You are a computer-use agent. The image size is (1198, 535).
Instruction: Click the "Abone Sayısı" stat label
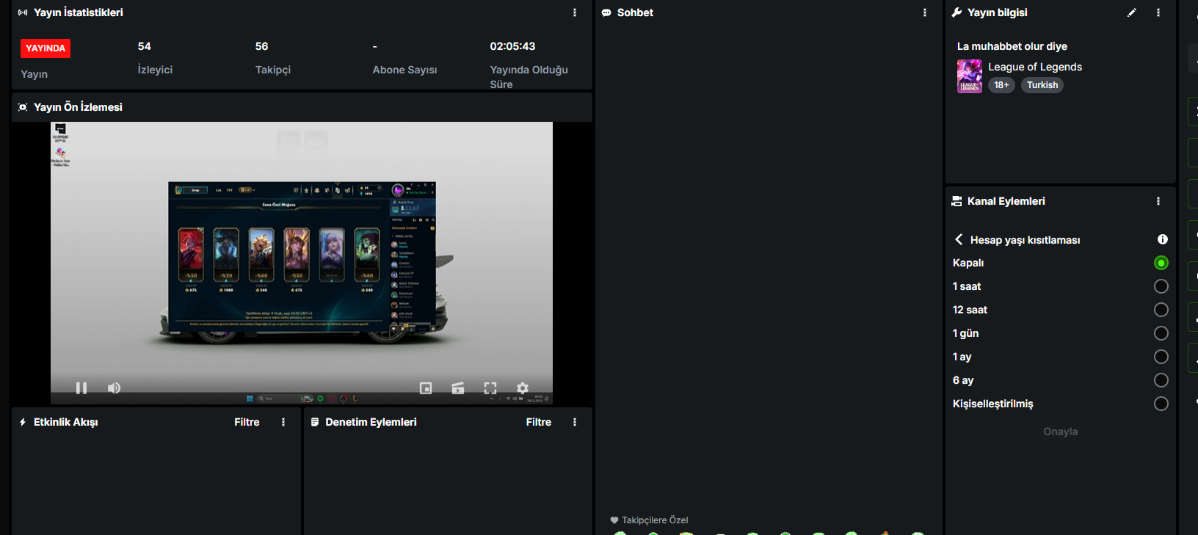click(405, 70)
